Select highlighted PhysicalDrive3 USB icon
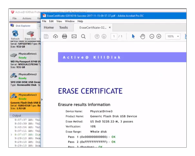This screenshot has height=156, width=195. point(13,96)
